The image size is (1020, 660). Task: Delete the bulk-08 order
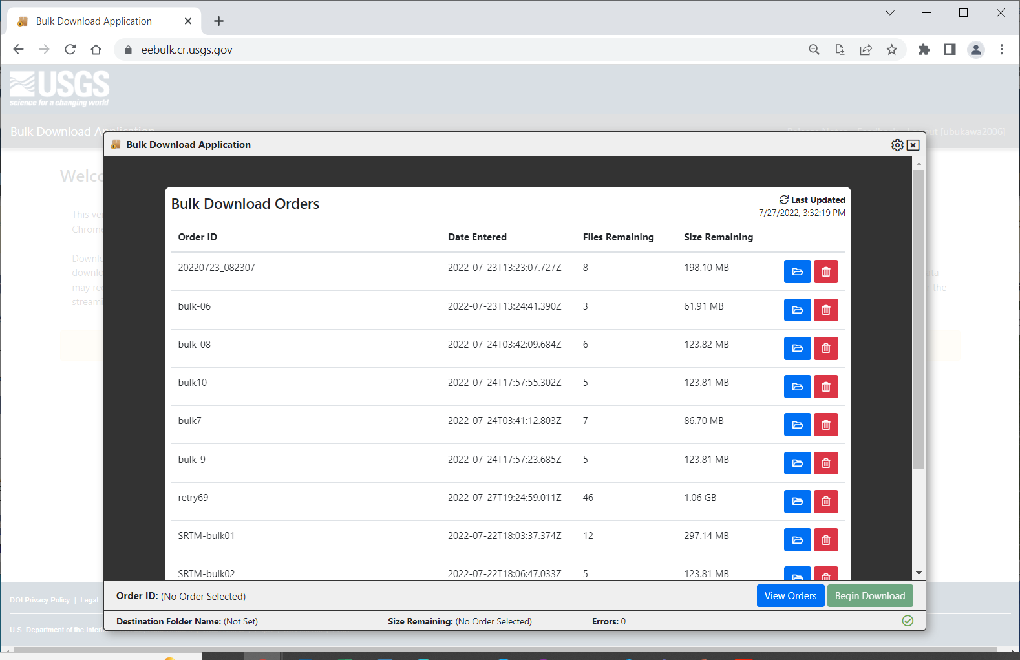825,348
